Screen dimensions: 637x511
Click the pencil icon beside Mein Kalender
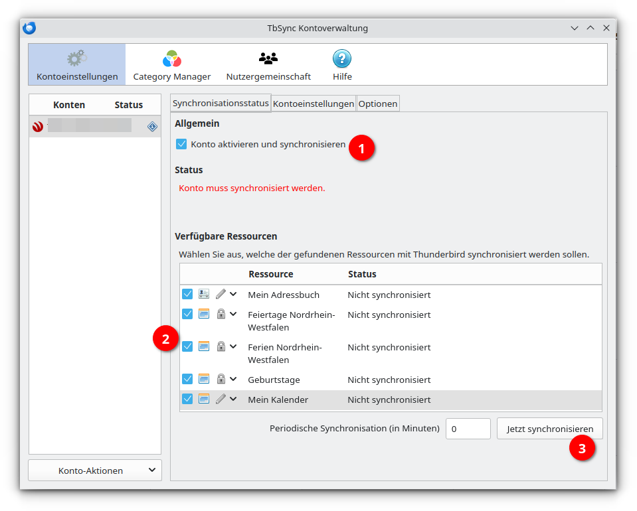pos(221,399)
